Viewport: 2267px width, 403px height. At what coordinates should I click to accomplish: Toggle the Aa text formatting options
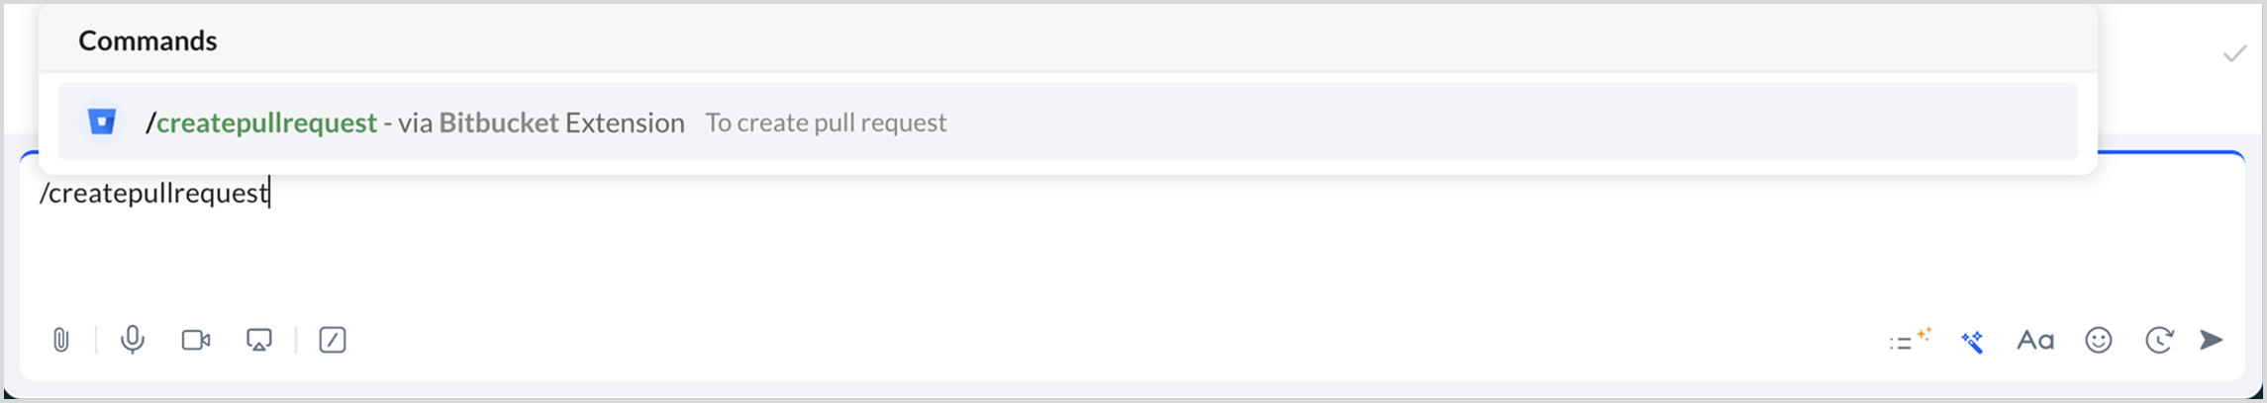click(2035, 341)
